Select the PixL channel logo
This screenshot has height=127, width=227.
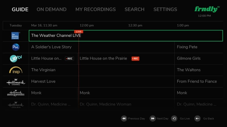pyautogui.click(x=16, y=47)
